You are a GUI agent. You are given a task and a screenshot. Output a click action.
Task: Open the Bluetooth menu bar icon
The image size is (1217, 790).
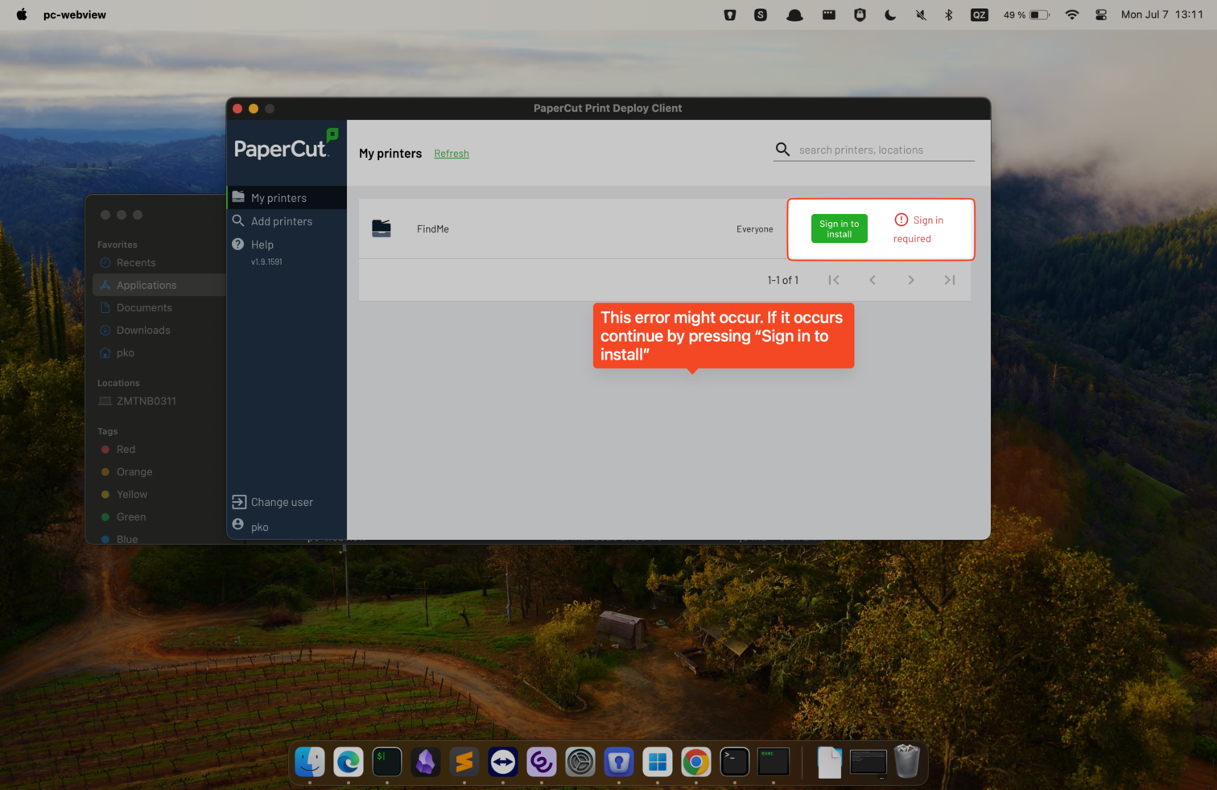pyautogui.click(x=949, y=14)
